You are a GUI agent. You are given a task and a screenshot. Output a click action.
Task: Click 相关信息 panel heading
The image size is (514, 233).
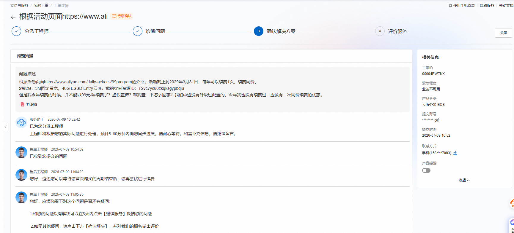point(430,57)
